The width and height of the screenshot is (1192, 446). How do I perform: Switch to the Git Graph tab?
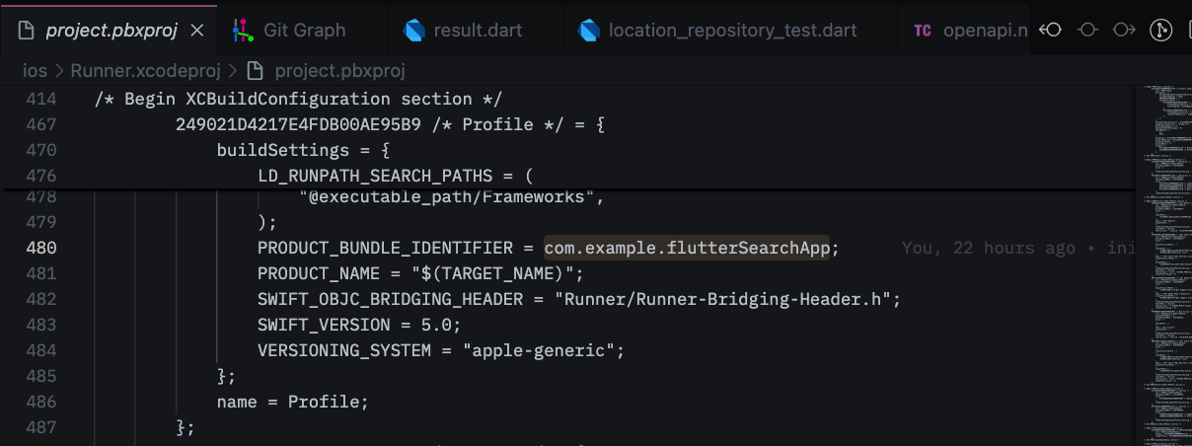point(289,30)
